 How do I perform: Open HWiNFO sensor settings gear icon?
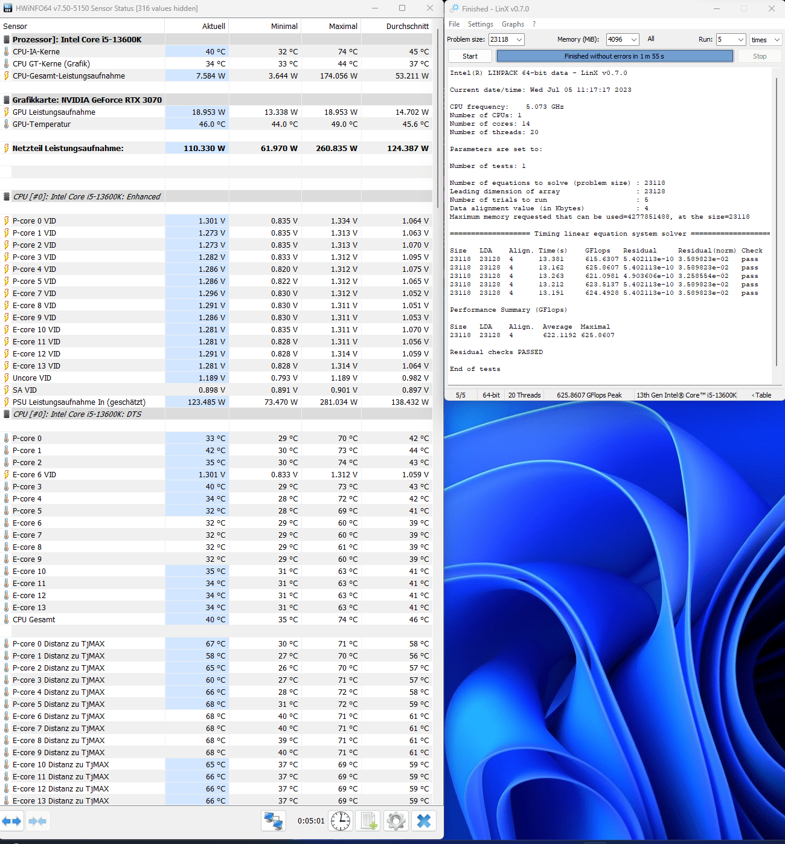(396, 821)
